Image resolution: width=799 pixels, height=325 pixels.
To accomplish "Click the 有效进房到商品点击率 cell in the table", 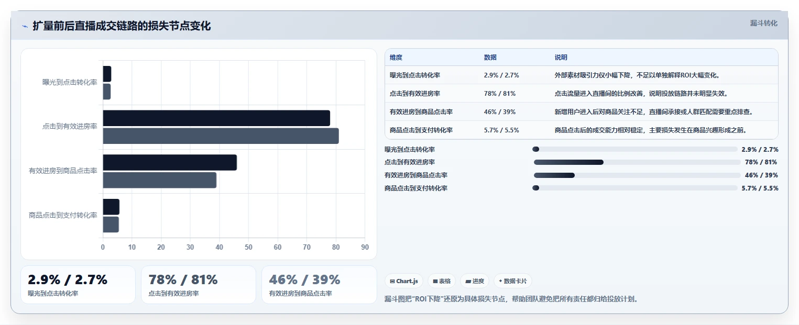I will pyautogui.click(x=421, y=112).
